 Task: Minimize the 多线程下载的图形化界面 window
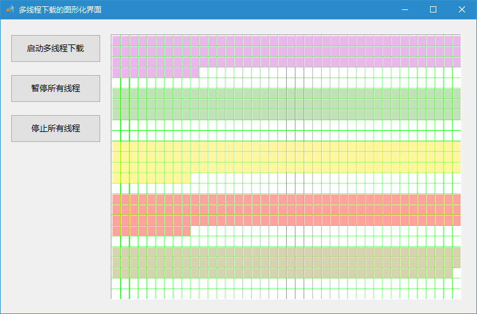(x=404, y=10)
